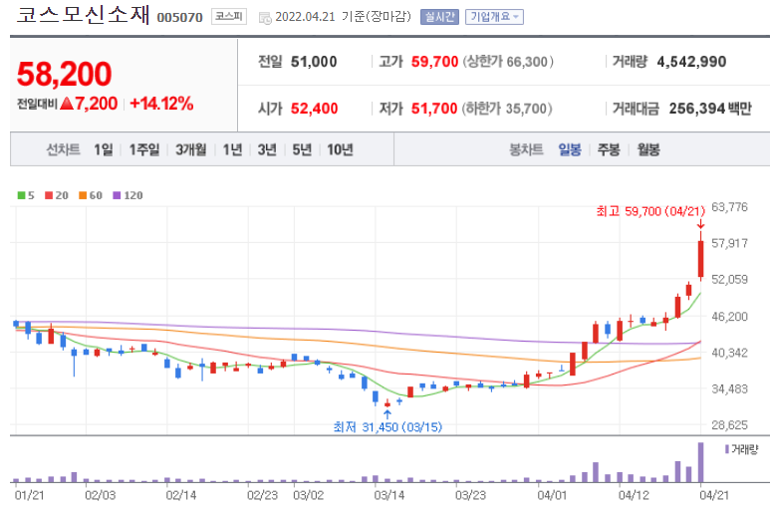Viewport: 770px width, 507px height.
Task: Click the 시가 value 52,400
Action: tap(315, 109)
